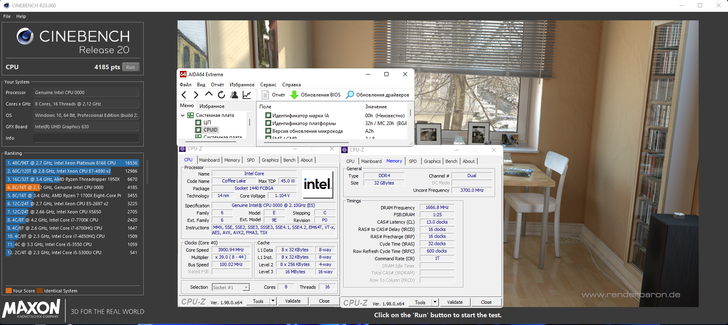This screenshot has height=325, width=728.
Task: Open the AIDA64 graph chart icon
Action: pyautogui.click(x=247, y=95)
